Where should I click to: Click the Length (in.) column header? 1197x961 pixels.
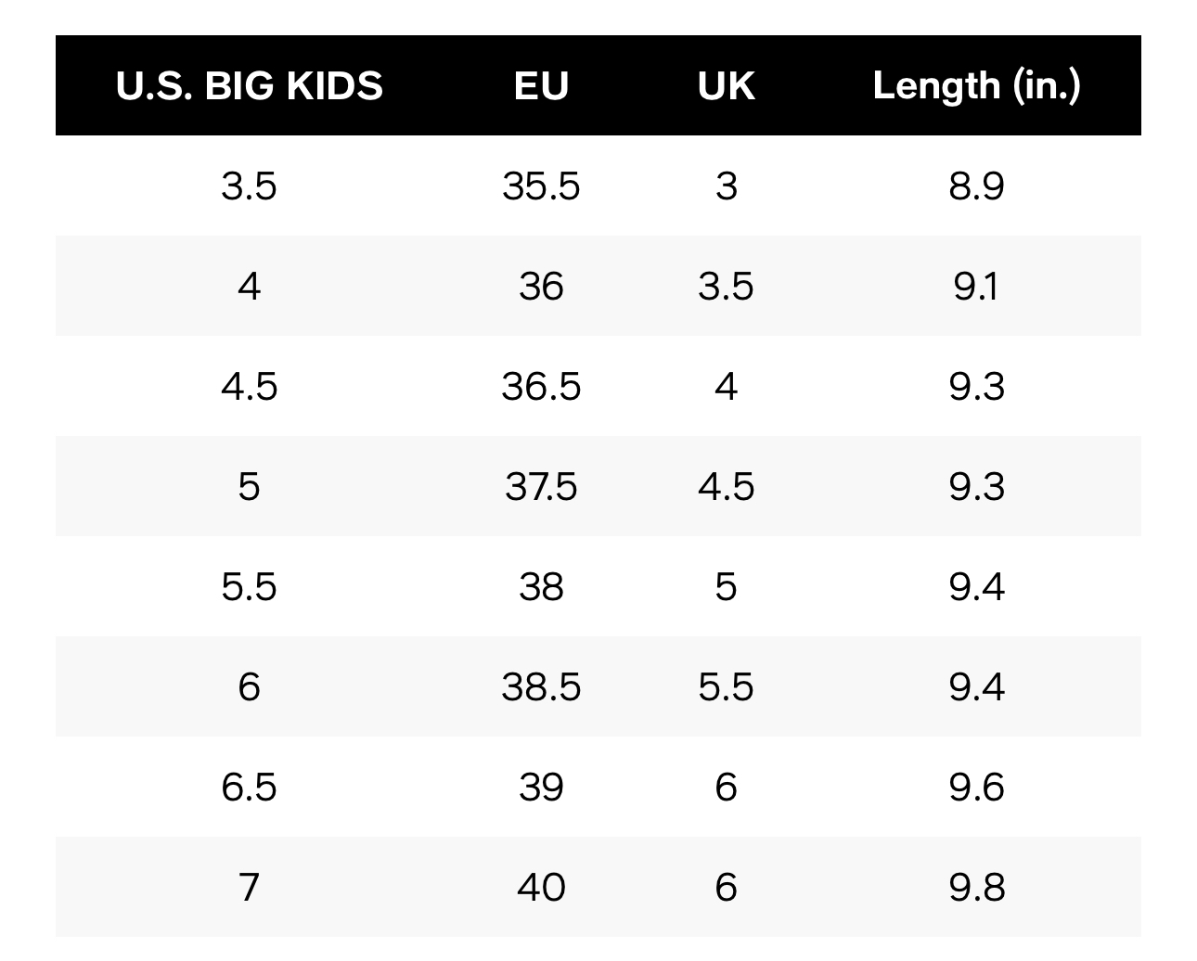point(976,85)
